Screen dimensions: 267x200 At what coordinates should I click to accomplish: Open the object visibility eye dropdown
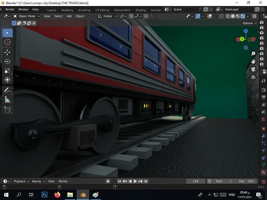pyautogui.click(x=190, y=16)
